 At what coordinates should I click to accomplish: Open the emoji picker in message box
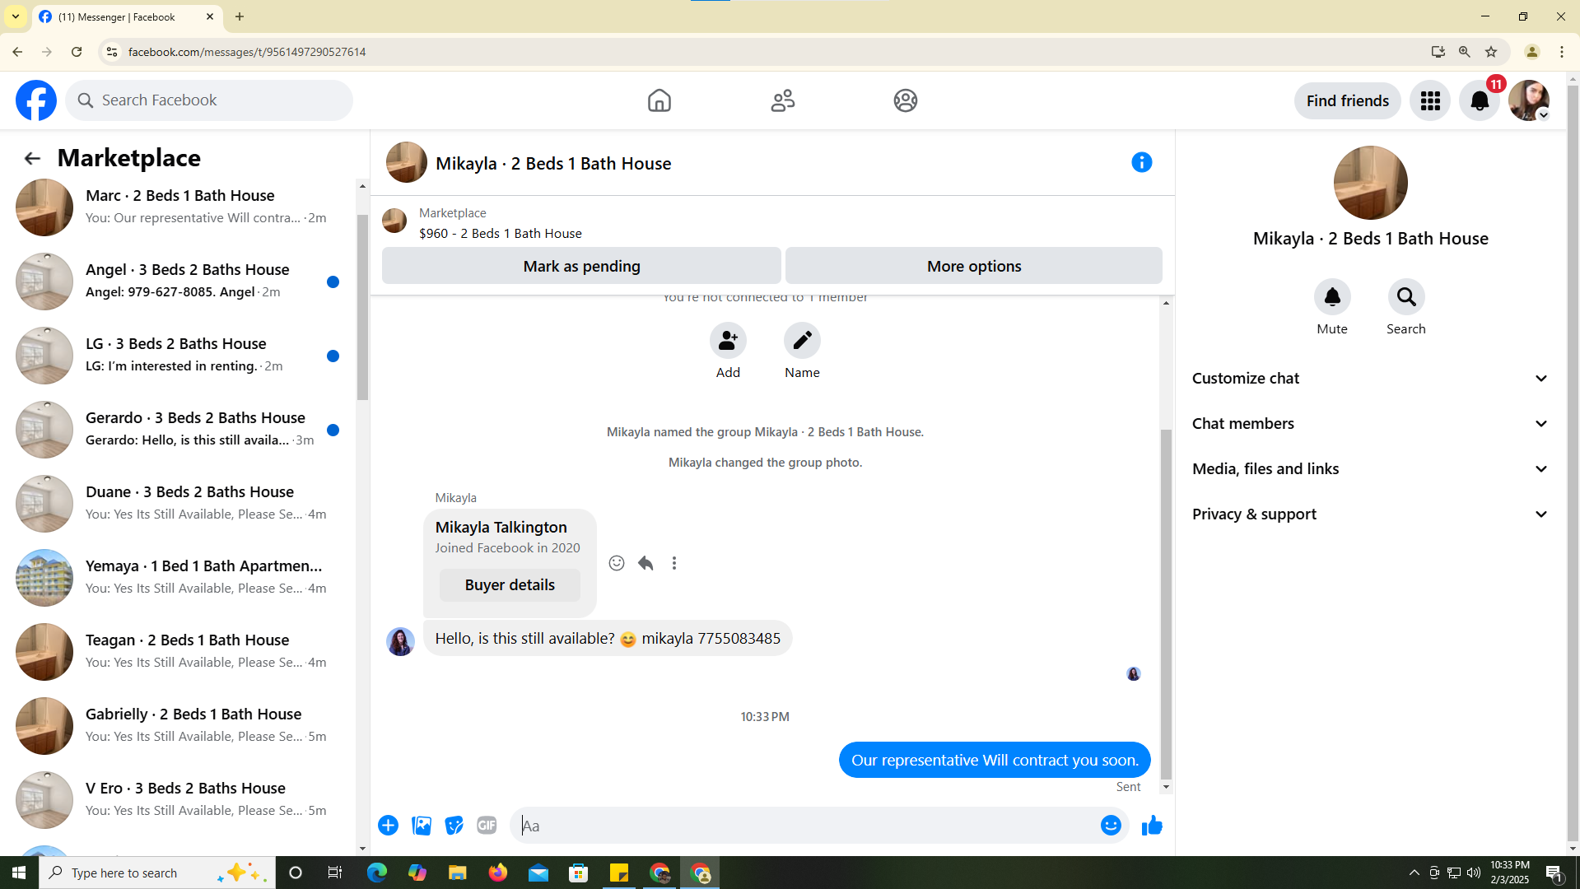pos(1111,826)
